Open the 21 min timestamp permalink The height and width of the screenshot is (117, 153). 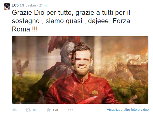[44, 5]
